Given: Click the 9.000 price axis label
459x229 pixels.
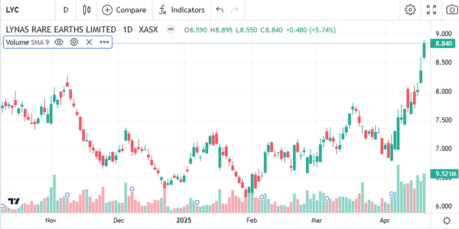Looking at the screenshot, I should coord(444,33).
